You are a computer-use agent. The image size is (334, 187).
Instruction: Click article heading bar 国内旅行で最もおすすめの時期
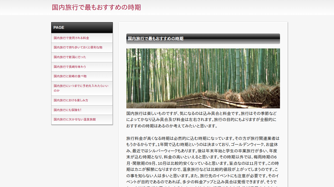coord(203,39)
